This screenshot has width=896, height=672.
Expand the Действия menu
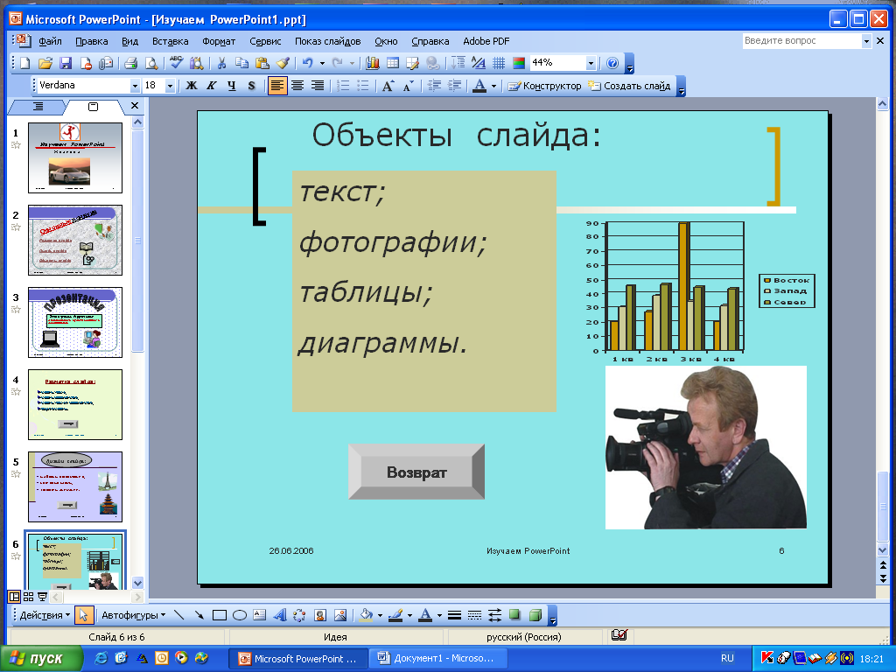[x=45, y=615]
